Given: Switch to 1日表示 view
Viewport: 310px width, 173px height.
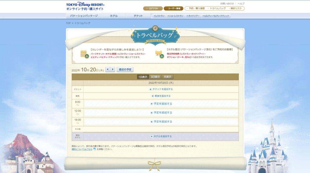Looking at the screenshot, I should pos(143,77).
